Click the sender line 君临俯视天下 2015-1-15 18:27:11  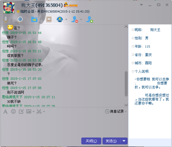(28, 97)
